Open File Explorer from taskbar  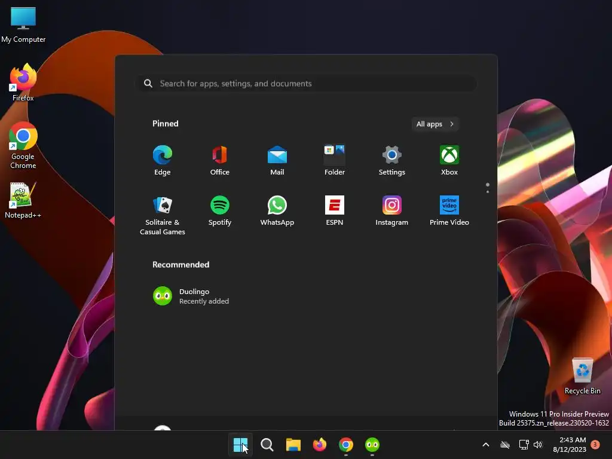click(x=293, y=445)
